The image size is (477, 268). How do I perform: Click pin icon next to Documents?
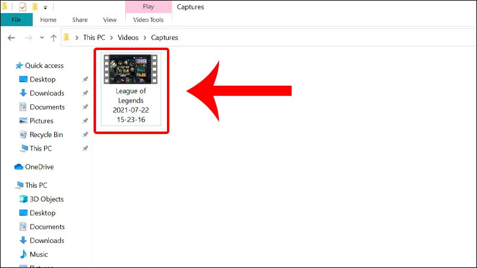click(x=85, y=107)
